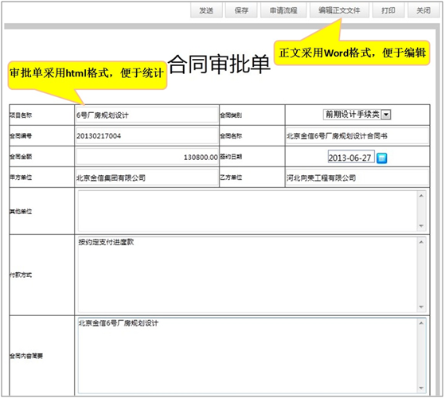Click the 乙方单位 label
This screenshot has height=398, width=445.
231,178
